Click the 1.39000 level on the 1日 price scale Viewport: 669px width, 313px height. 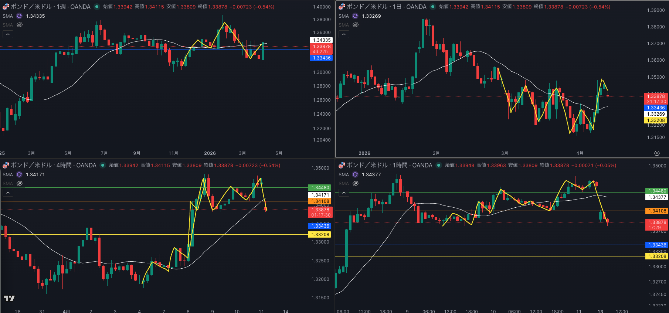pos(656,10)
